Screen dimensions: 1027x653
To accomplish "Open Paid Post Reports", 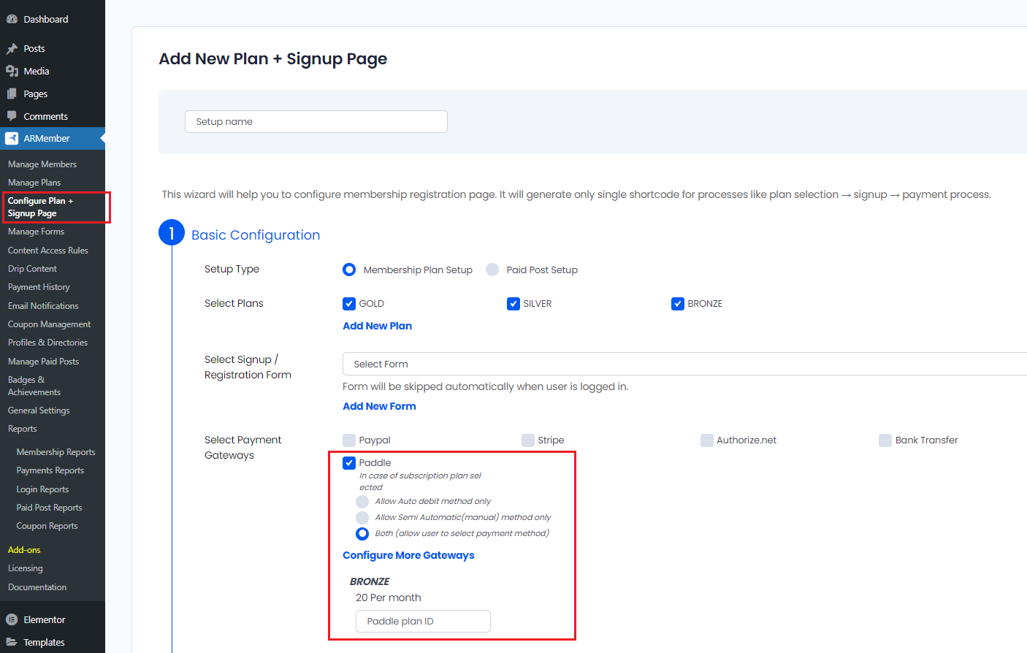I will coord(49,508).
